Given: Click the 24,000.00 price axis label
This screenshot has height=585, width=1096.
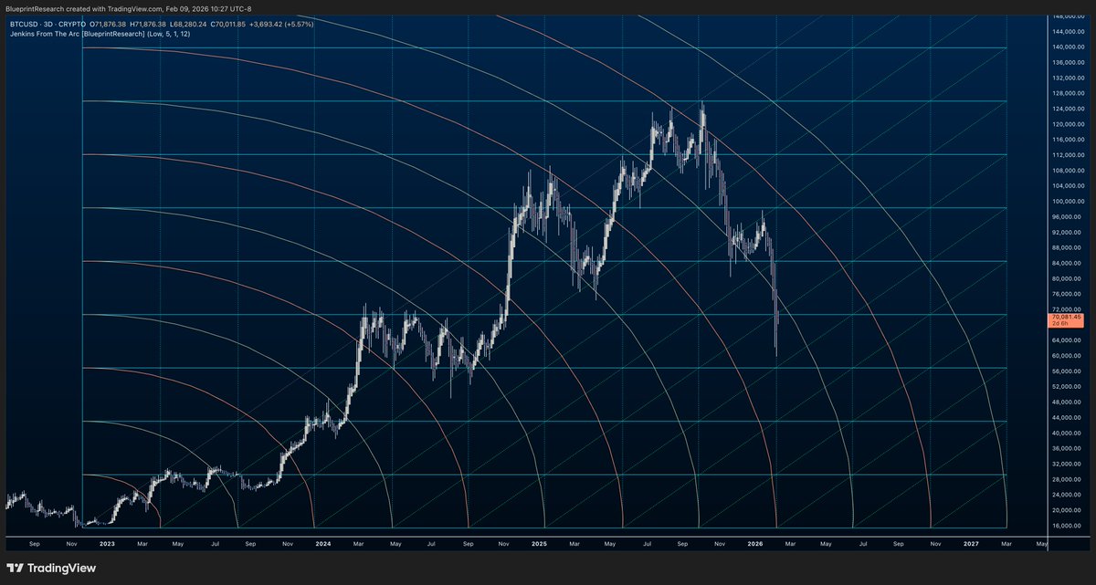Looking at the screenshot, I should coord(1066,495).
